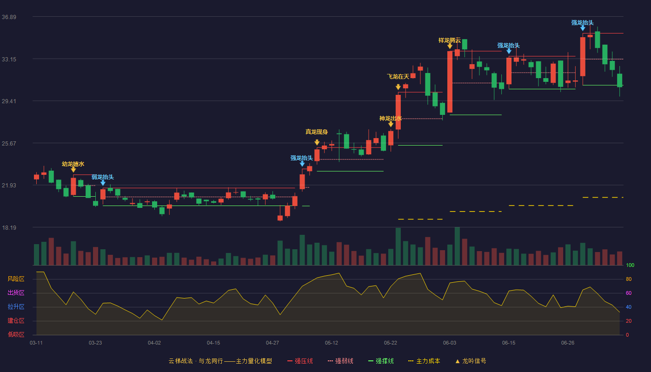
Task: Click the 29.41 price axis label
Action: (x=9, y=101)
